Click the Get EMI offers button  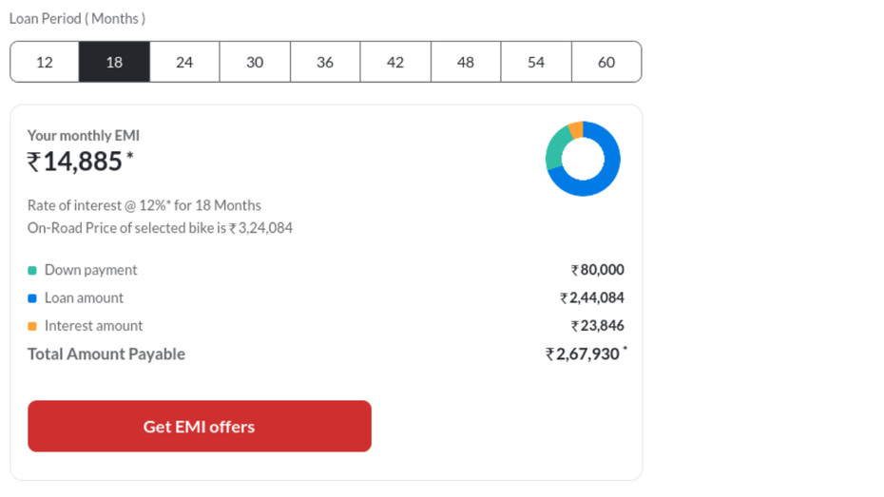(200, 426)
